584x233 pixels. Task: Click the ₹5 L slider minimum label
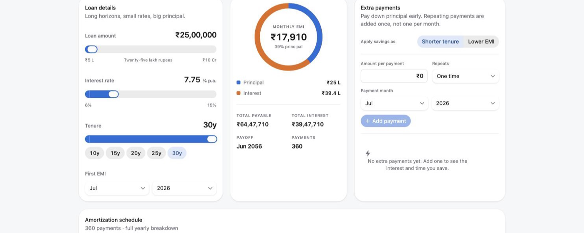pyautogui.click(x=89, y=60)
